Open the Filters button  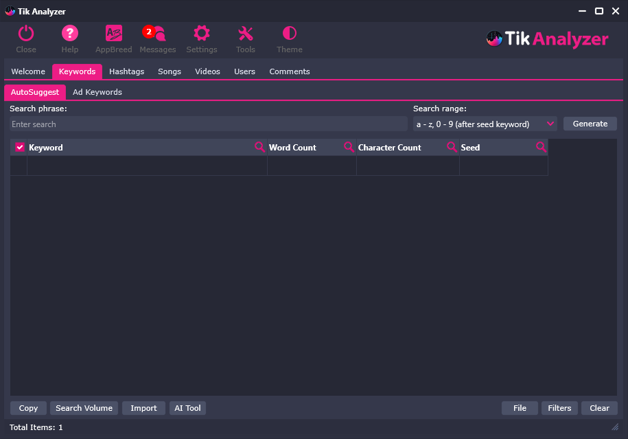pyautogui.click(x=559, y=407)
